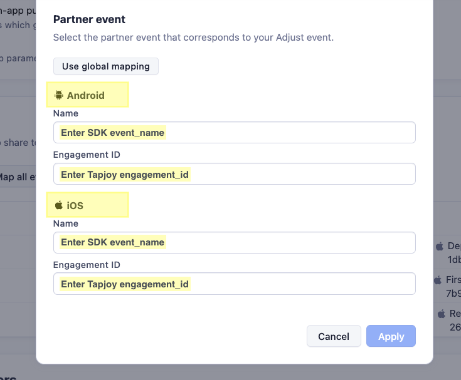Click the Name label under iOS
The height and width of the screenshot is (380, 461).
pos(66,223)
